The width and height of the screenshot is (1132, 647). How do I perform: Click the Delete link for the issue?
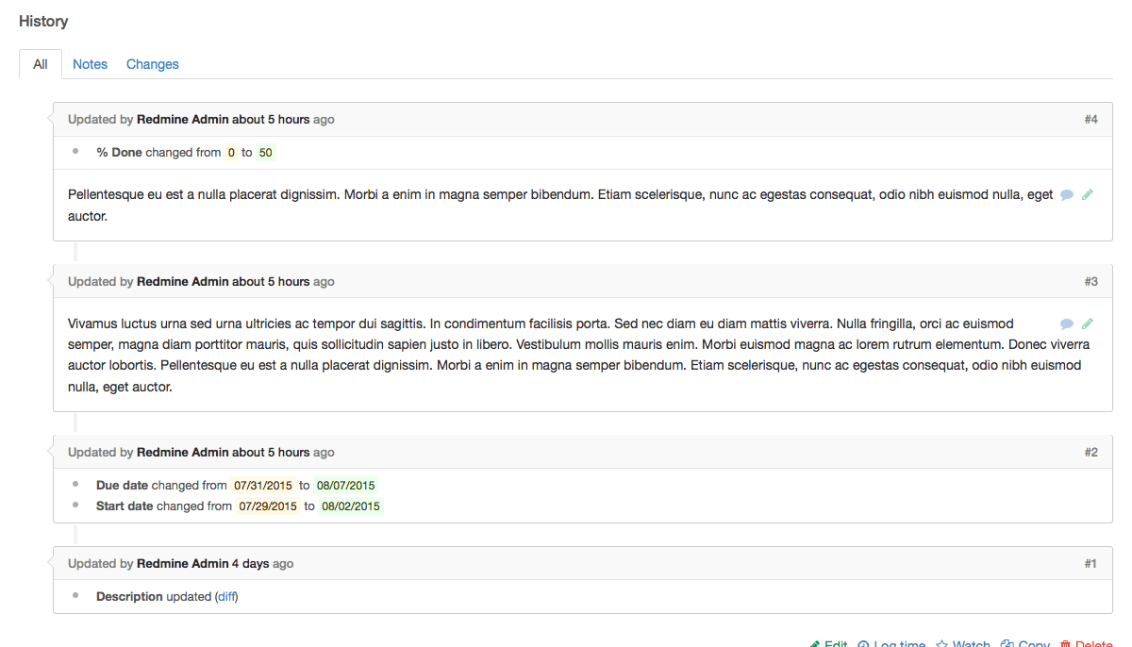pyautogui.click(x=1094, y=643)
